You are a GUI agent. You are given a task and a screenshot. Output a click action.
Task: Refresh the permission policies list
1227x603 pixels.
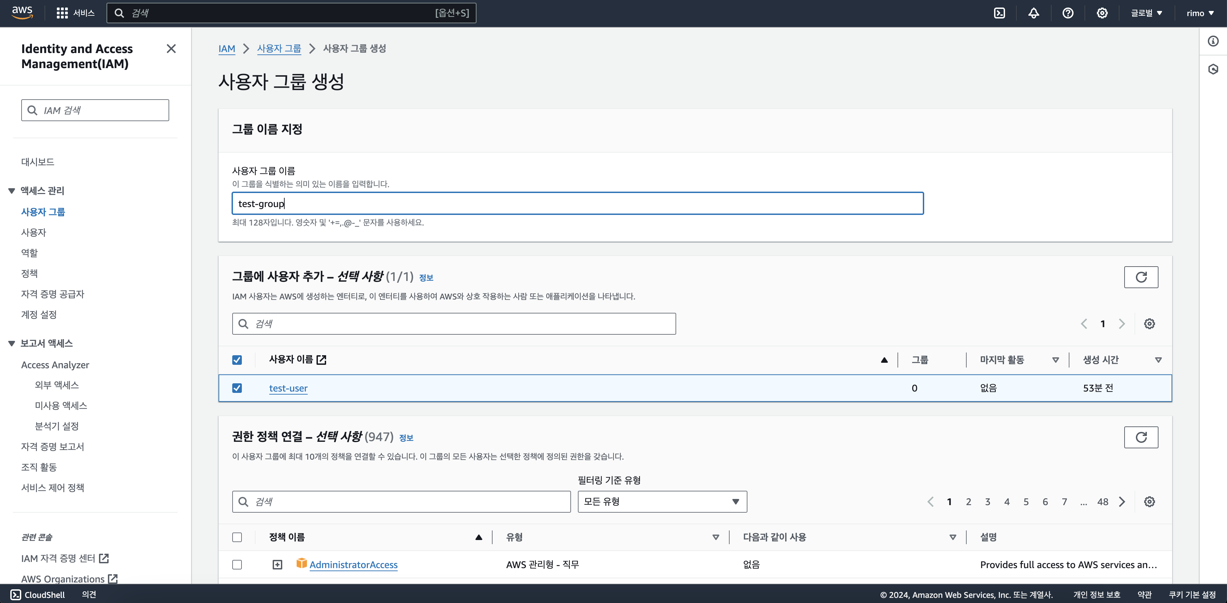pyautogui.click(x=1141, y=437)
